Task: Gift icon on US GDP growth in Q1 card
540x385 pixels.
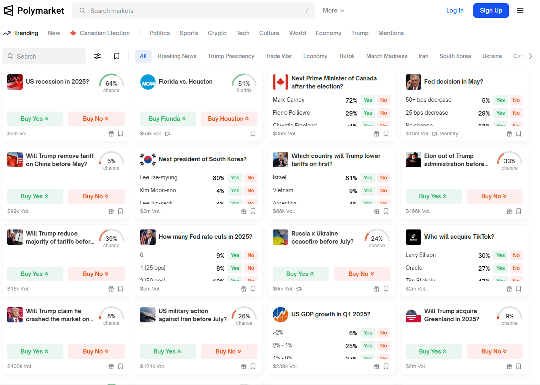Action: click(x=377, y=366)
